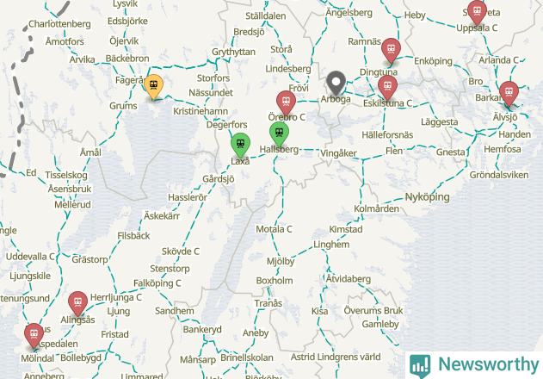
Task: Click the yellow train marker near Fagerås
Action: coord(153,86)
